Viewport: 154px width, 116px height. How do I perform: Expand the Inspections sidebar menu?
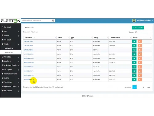(10, 57)
